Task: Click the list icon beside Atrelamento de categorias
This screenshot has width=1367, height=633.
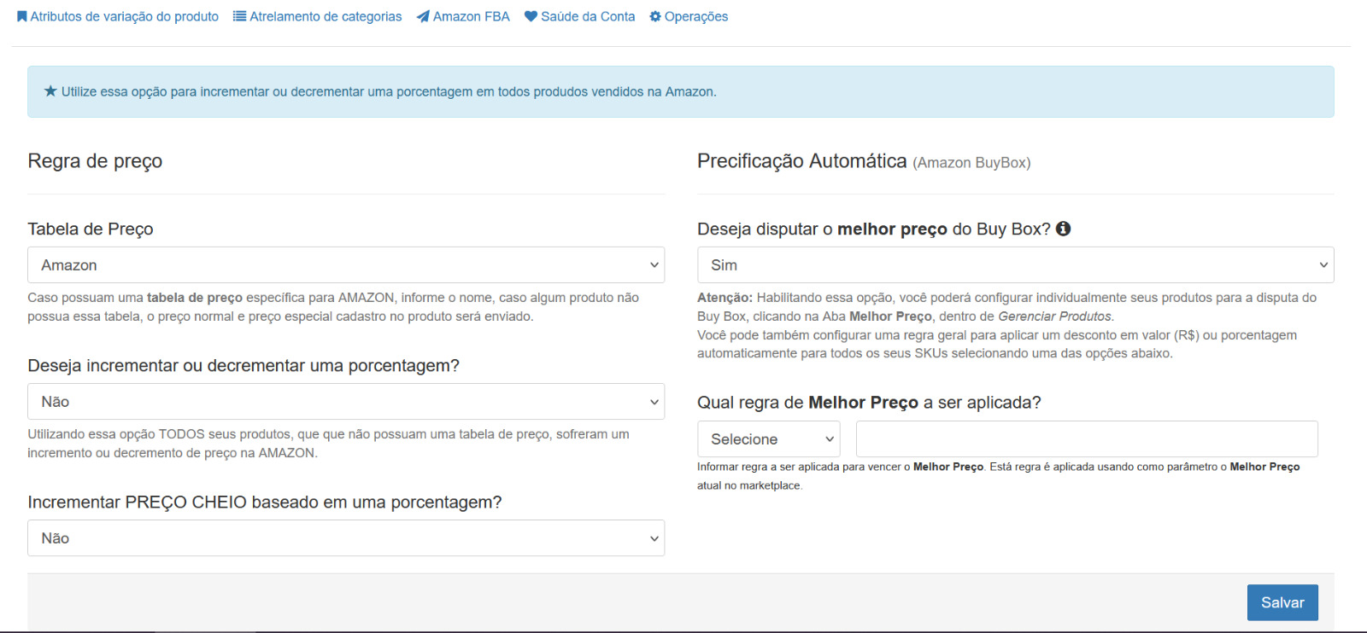Action: (239, 16)
